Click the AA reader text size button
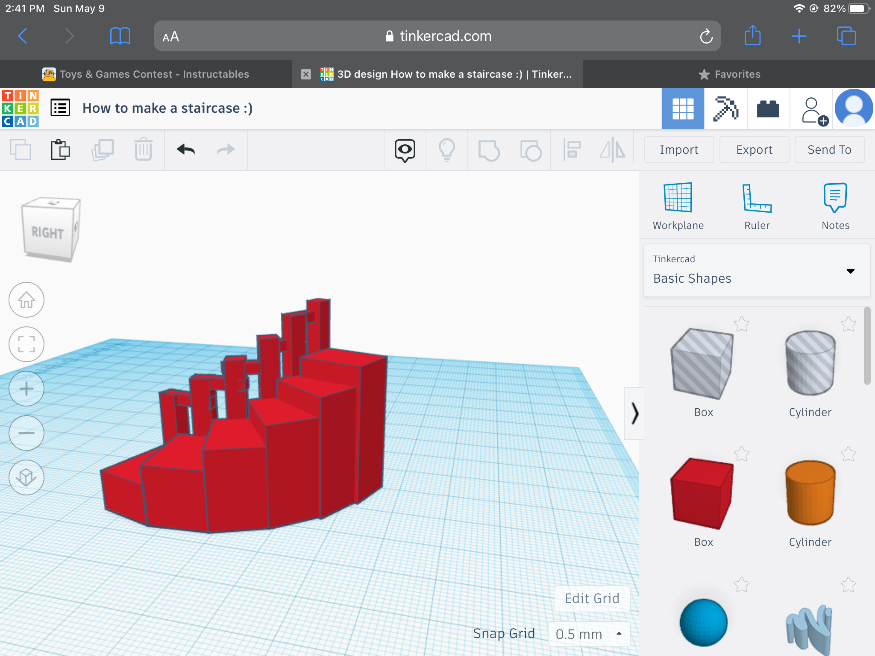 170,37
